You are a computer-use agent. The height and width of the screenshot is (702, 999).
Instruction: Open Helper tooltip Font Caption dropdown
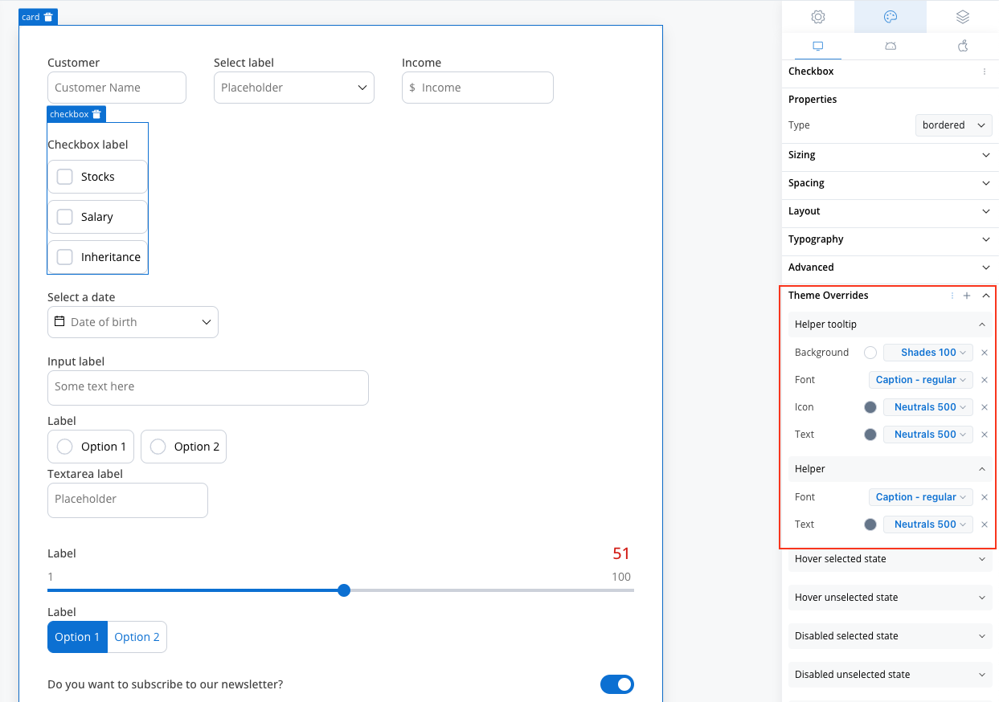click(921, 380)
